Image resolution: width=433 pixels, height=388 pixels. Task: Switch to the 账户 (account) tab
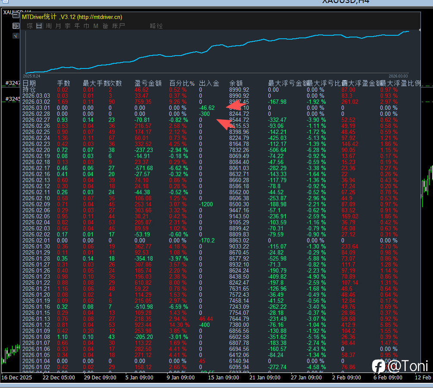point(118,26)
